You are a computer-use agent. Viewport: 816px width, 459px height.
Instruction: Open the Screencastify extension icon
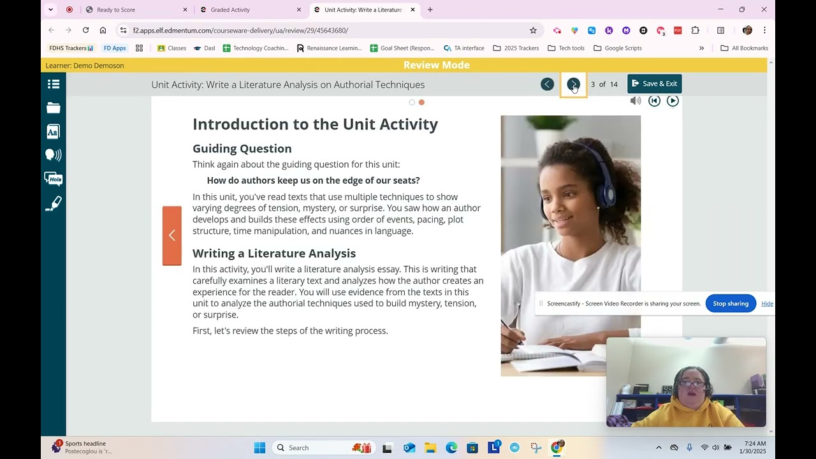[557, 30]
